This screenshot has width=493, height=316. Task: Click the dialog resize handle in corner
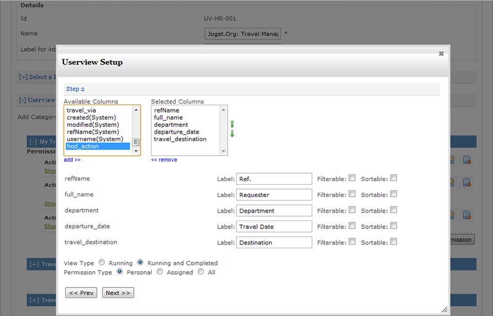coord(444,310)
